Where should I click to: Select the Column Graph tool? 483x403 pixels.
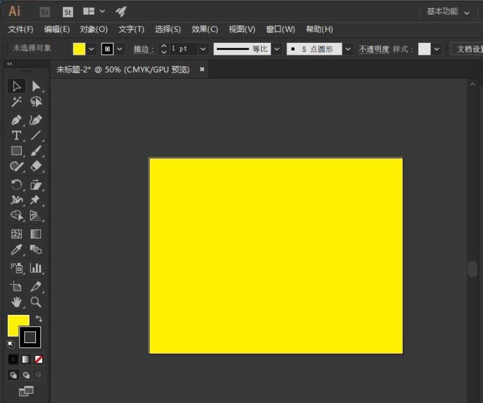[36, 268]
